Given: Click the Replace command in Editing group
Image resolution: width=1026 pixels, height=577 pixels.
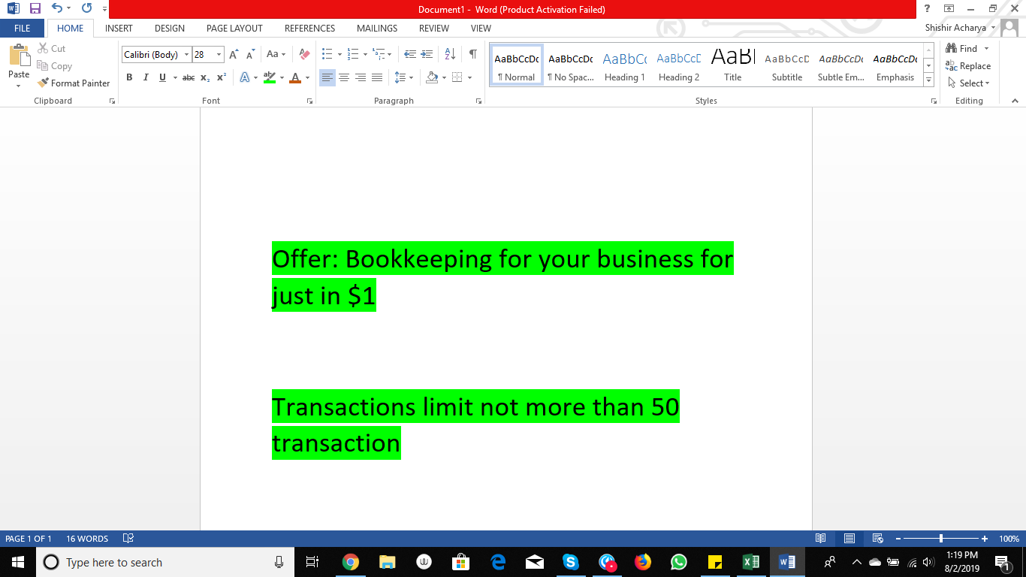Looking at the screenshot, I should click(x=969, y=65).
